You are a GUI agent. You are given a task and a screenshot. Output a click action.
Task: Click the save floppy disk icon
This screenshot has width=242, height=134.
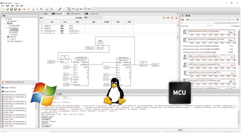coord(12,9)
